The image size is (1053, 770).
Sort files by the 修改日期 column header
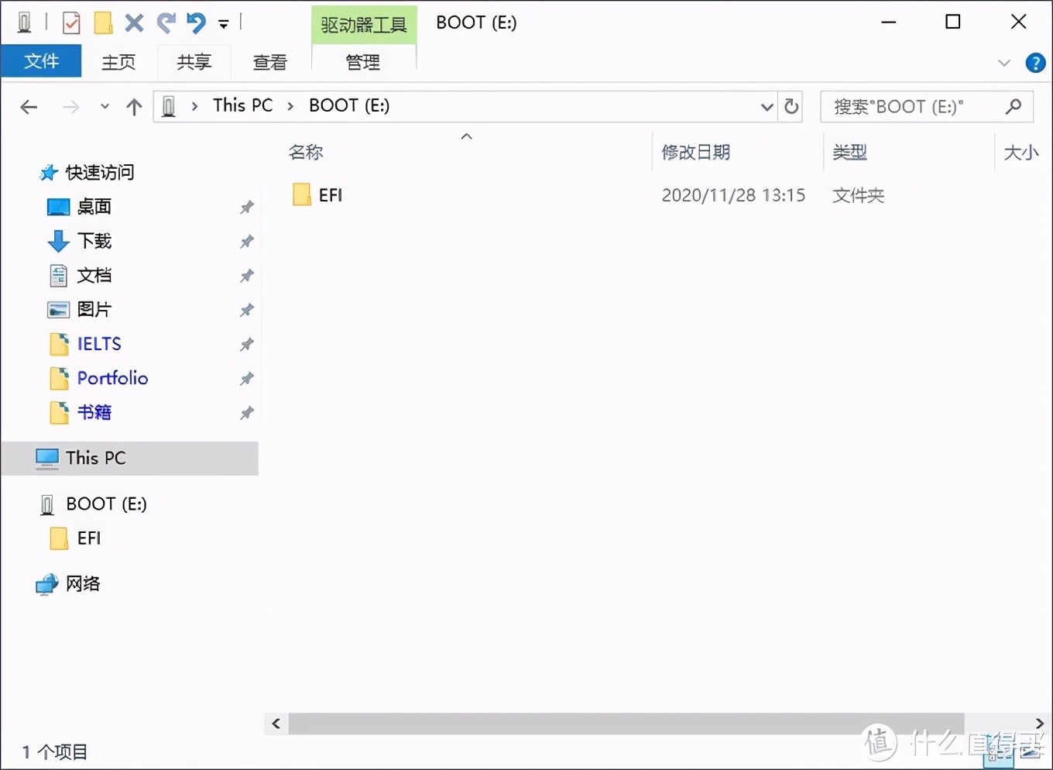695,153
